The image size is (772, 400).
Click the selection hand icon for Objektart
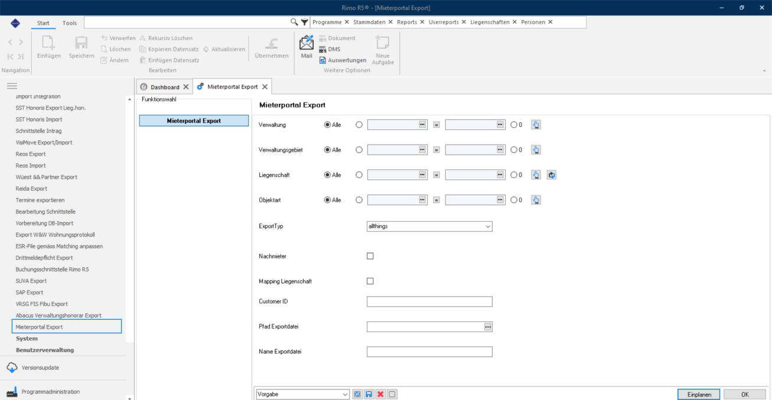pyautogui.click(x=536, y=200)
